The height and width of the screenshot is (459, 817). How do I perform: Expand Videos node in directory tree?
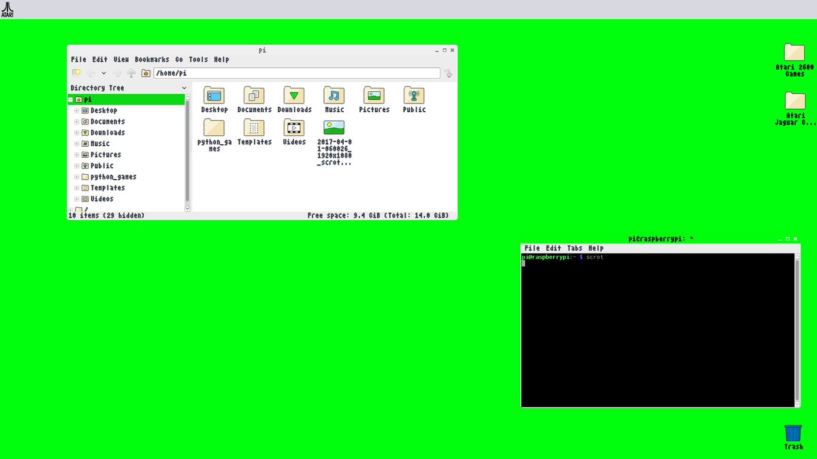click(x=77, y=199)
